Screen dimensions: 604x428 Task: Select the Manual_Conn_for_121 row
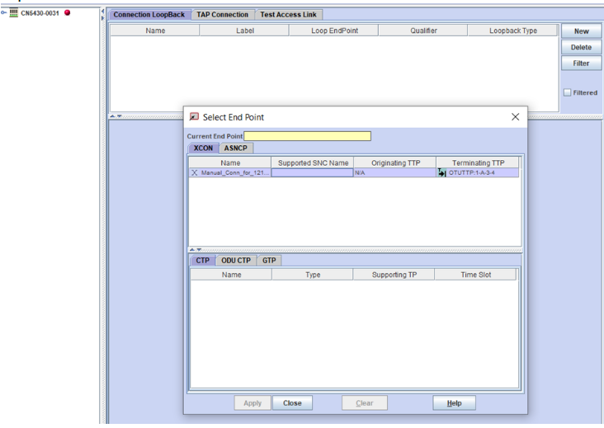click(234, 173)
